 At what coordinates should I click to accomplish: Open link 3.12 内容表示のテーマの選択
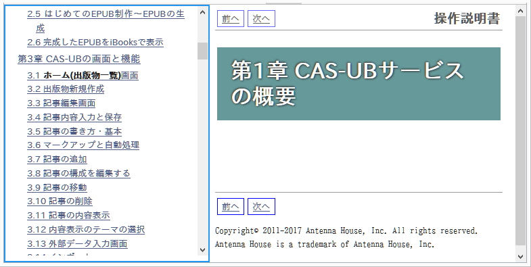pyautogui.click(x=86, y=229)
